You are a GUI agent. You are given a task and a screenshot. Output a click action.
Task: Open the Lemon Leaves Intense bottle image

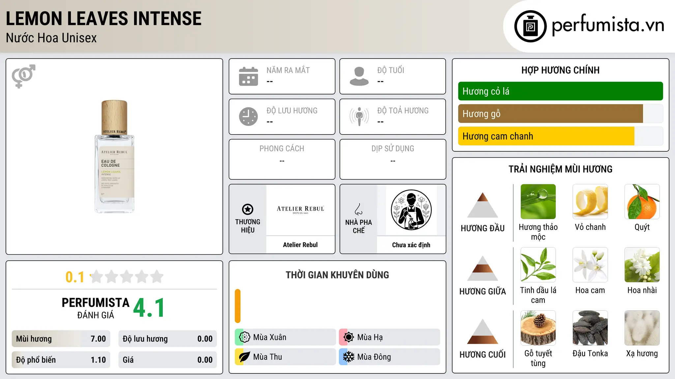point(114,157)
